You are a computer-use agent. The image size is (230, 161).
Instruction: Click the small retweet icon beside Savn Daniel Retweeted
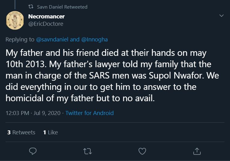pos(31,6)
